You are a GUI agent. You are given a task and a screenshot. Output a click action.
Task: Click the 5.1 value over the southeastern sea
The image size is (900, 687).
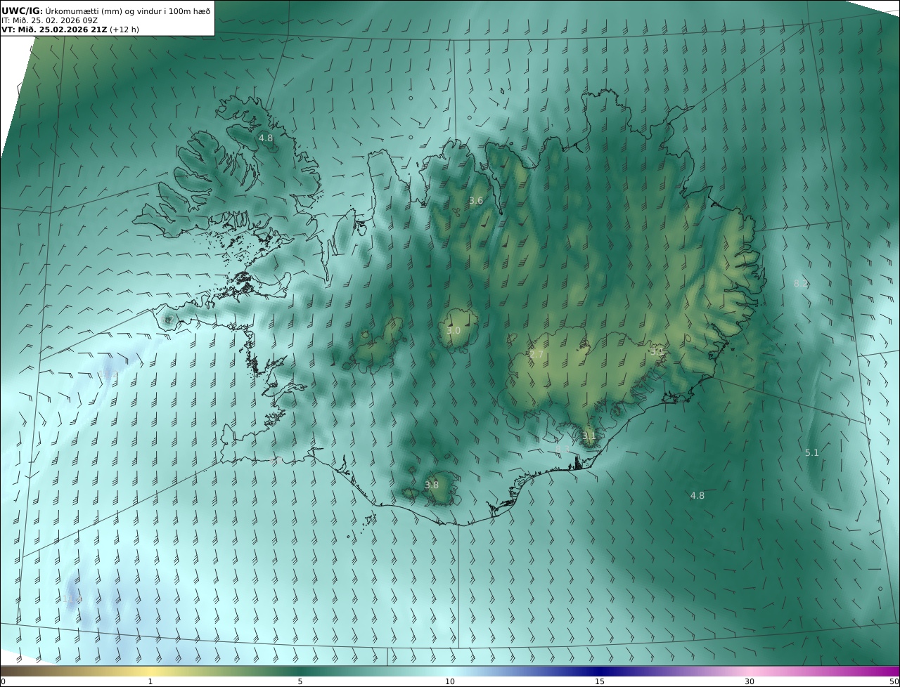pos(812,453)
